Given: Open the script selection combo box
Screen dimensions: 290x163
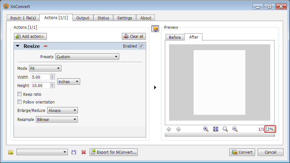Looking at the screenshot, I should pos(42,152).
